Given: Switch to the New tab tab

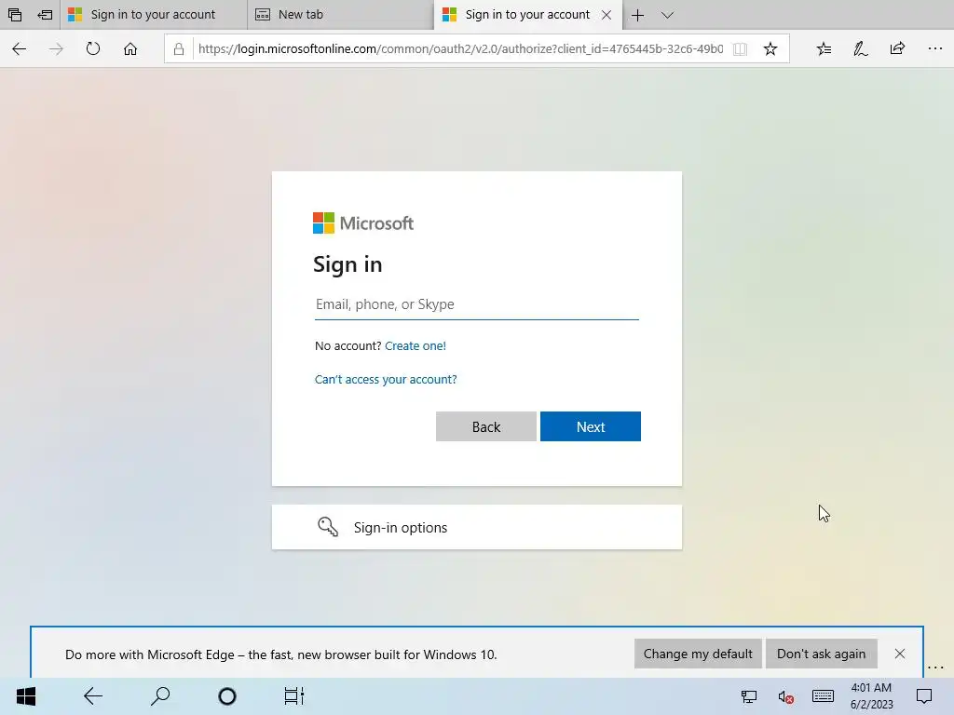Looking at the screenshot, I should pyautogui.click(x=341, y=15).
